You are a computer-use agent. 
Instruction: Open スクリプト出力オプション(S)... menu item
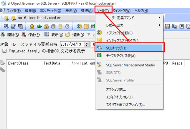pyautogui.click(x=129, y=105)
